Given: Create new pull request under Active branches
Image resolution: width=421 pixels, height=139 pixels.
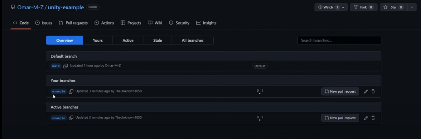Looking at the screenshot, I should tap(340, 118).
